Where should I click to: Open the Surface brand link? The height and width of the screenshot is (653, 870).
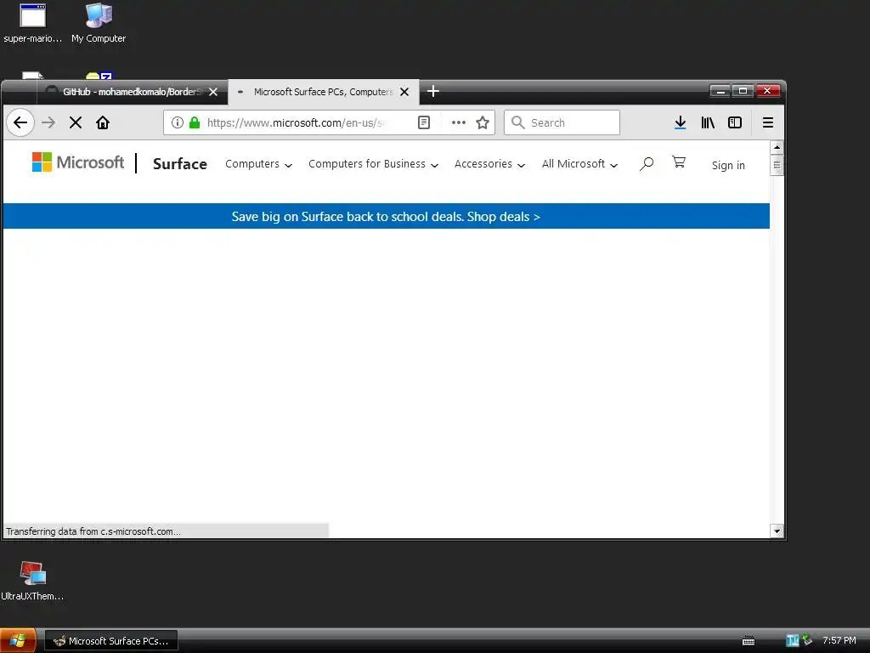(x=180, y=164)
